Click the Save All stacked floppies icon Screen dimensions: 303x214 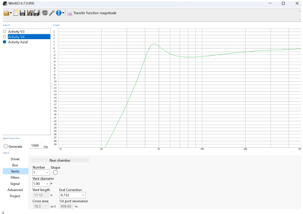pos(36,13)
